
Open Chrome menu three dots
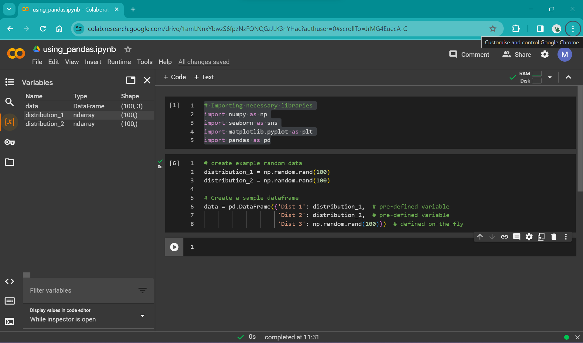[x=573, y=29]
